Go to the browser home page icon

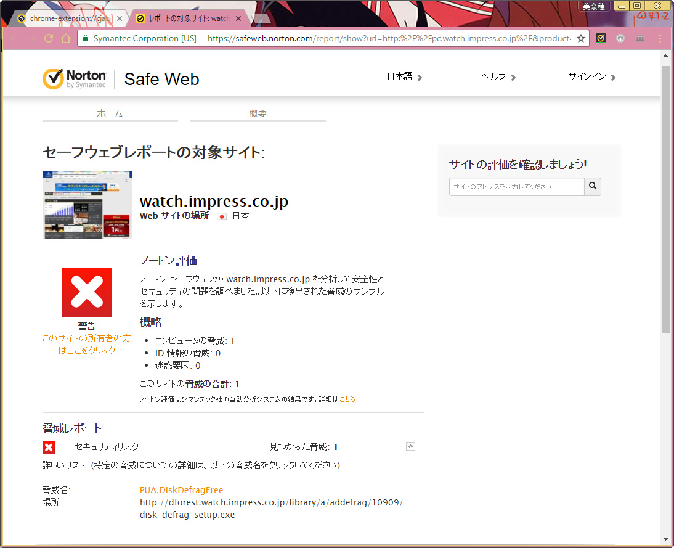[66, 38]
